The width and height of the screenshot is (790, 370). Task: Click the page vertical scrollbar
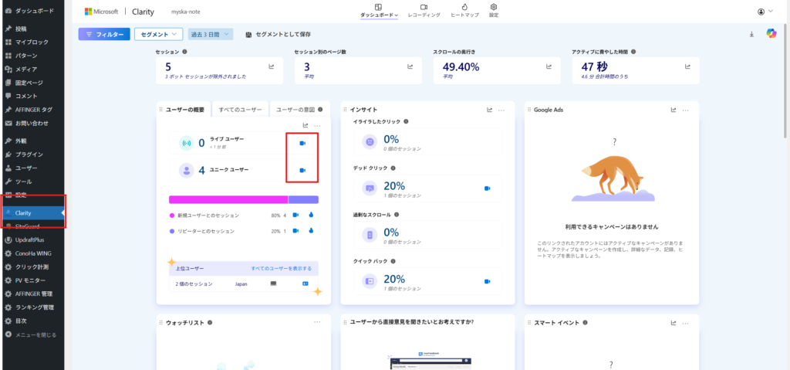[x=786, y=81]
